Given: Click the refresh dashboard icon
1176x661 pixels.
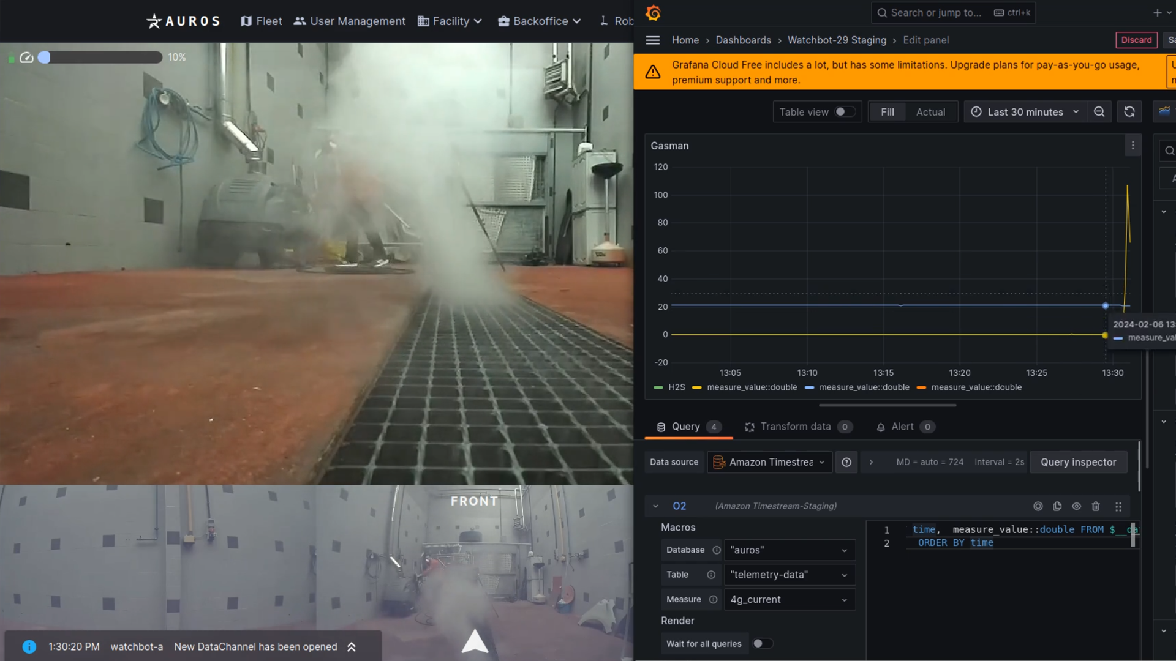Looking at the screenshot, I should pyautogui.click(x=1129, y=112).
